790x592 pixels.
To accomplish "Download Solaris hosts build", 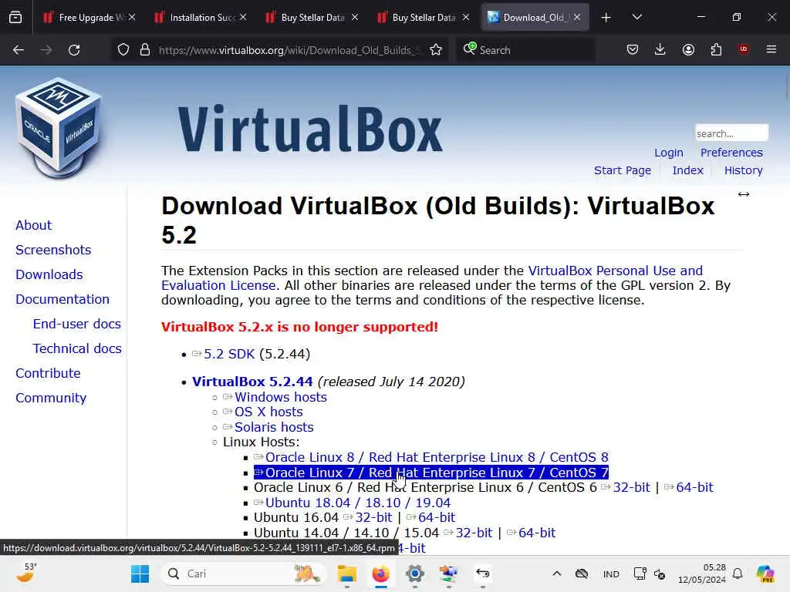I will point(274,427).
